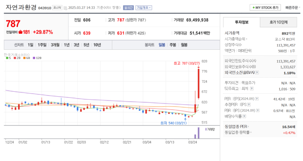Click the plus icon on MY STOCK 추가
Image resolution: width=303 pixels, height=161 pixels.
click(254, 8)
